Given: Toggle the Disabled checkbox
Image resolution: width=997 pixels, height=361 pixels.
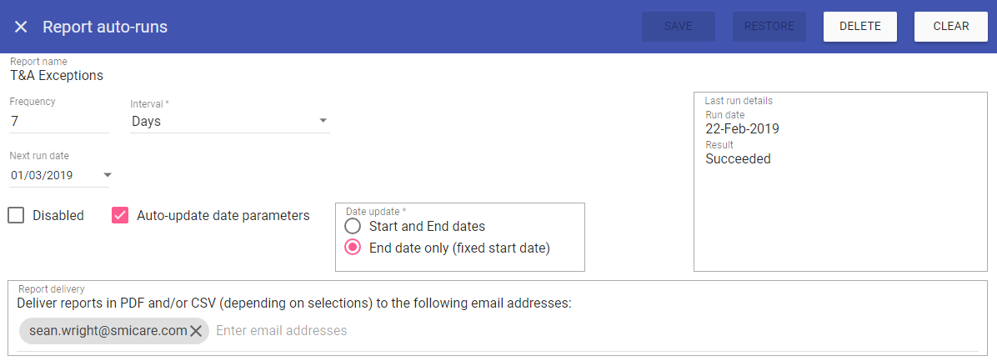Looking at the screenshot, I should click(16, 215).
